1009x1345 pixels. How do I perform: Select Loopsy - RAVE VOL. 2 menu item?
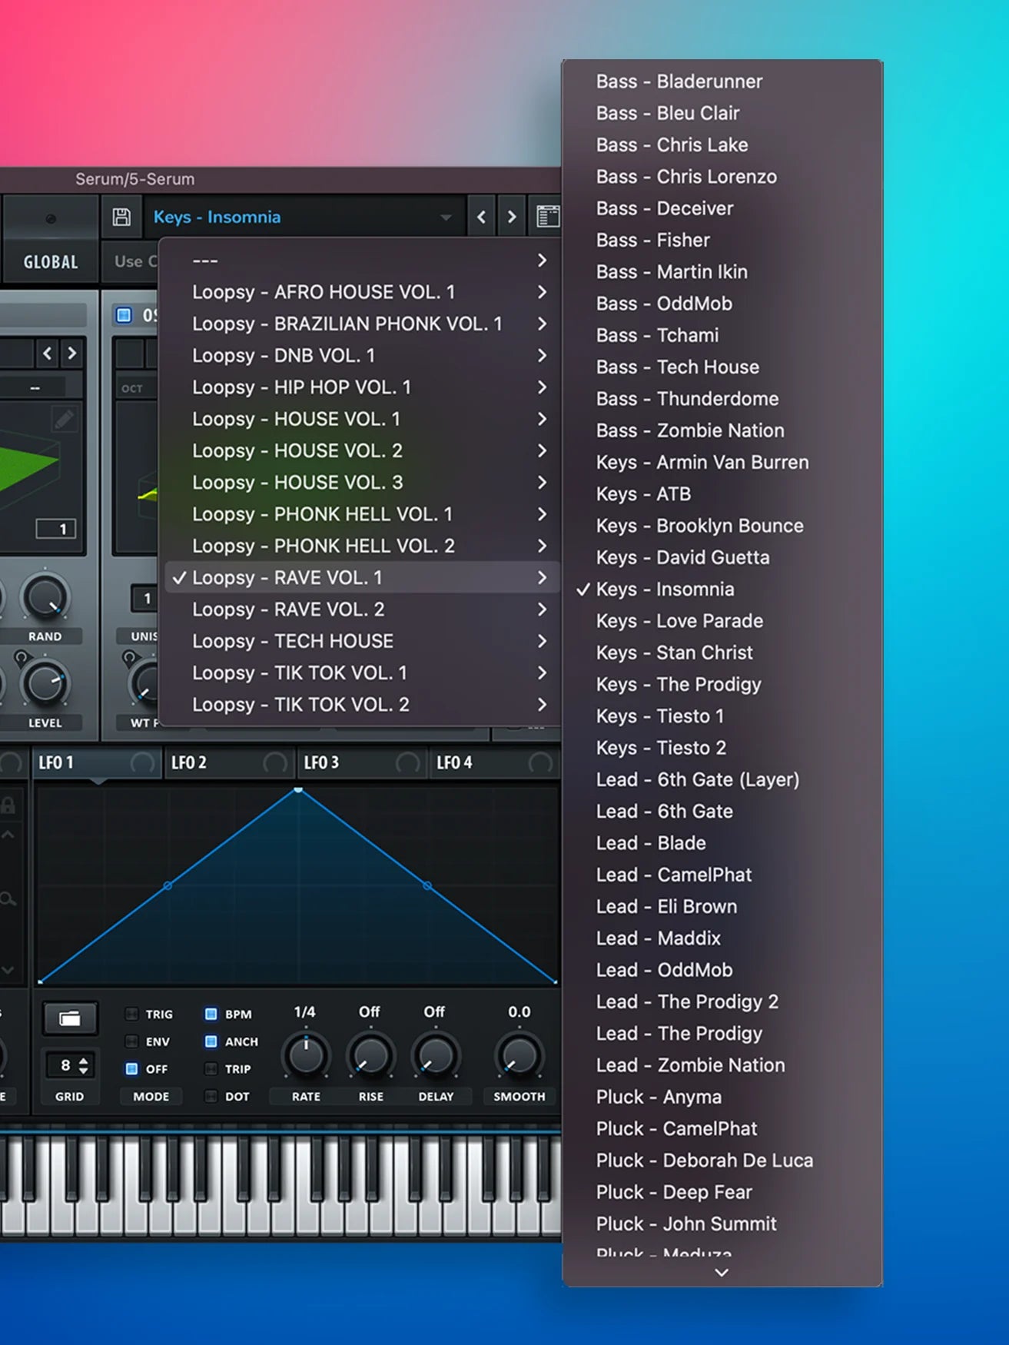361,609
